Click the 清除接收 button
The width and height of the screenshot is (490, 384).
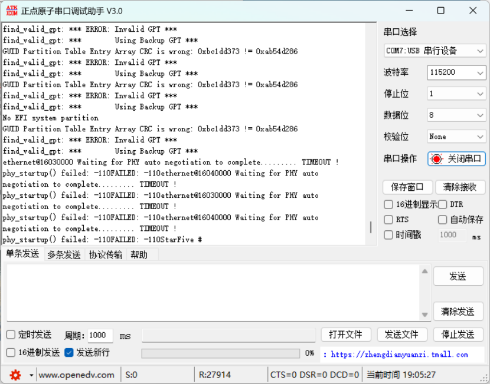[460, 187]
